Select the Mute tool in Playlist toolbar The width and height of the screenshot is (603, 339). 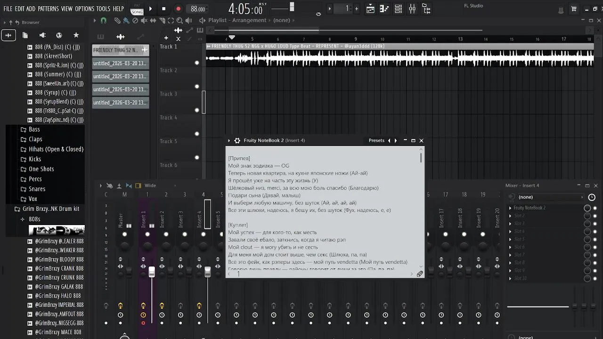coord(144,20)
